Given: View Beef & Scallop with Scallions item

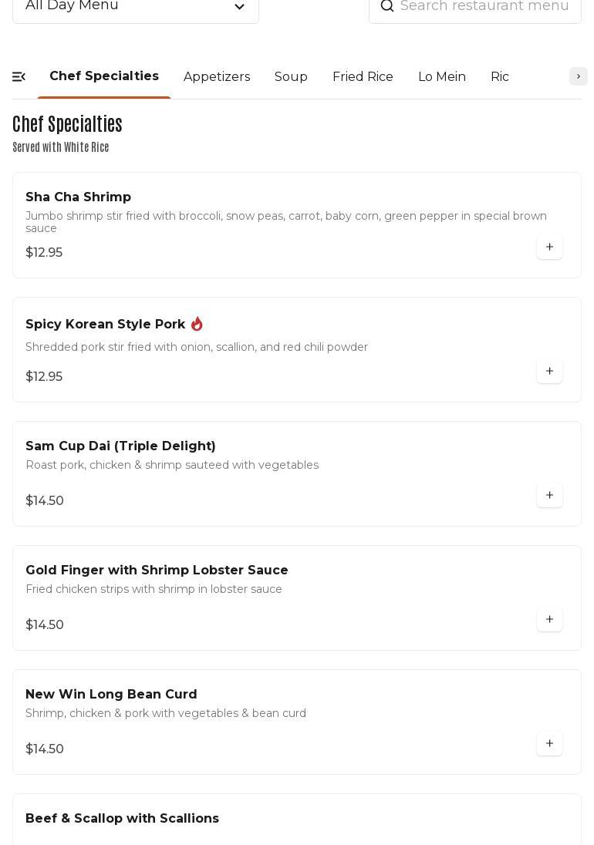Looking at the screenshot, I should click(x=122, y=819).
